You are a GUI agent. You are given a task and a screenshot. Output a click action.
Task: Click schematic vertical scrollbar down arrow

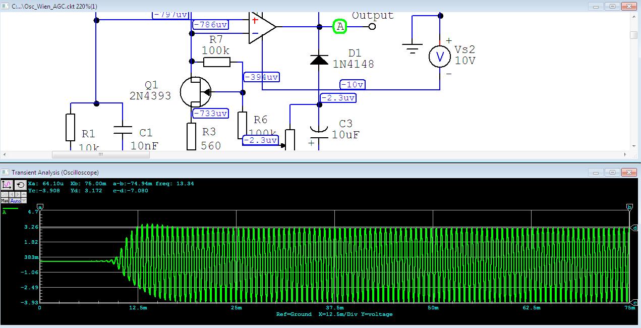click(x=633, y=145)
